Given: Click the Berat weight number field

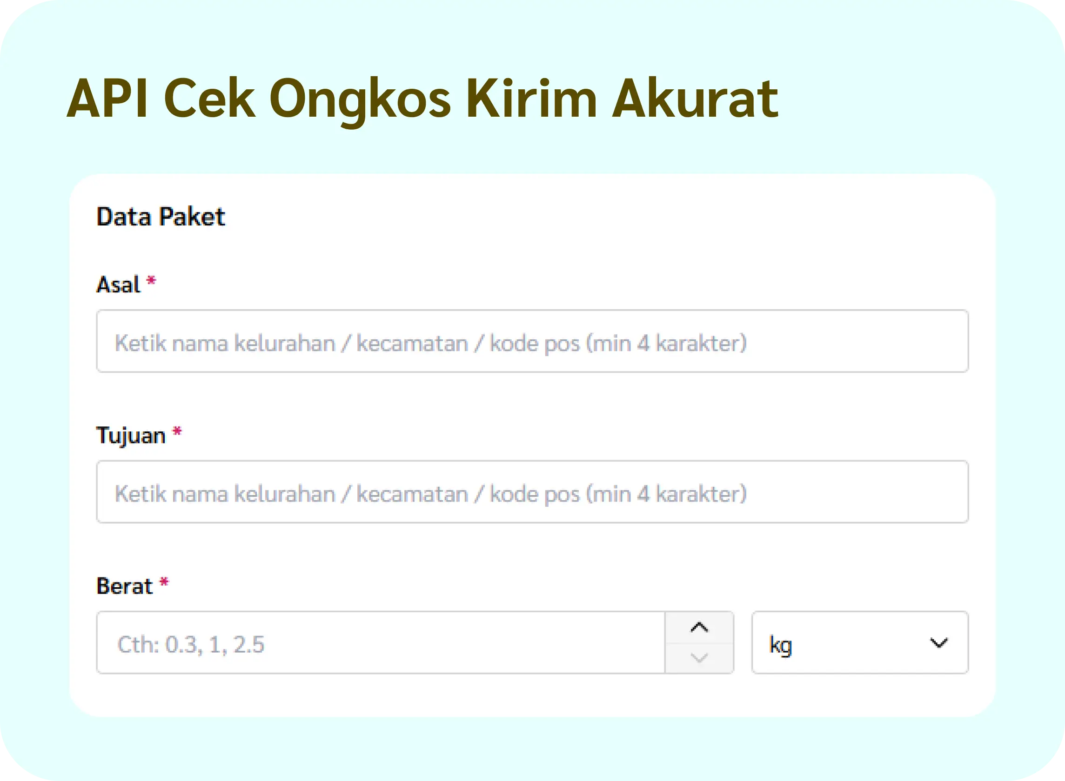Looking at the screenshot, I should 381,642.
